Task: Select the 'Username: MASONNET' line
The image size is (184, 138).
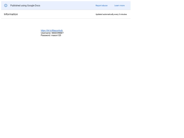Action: click(52, 33)
